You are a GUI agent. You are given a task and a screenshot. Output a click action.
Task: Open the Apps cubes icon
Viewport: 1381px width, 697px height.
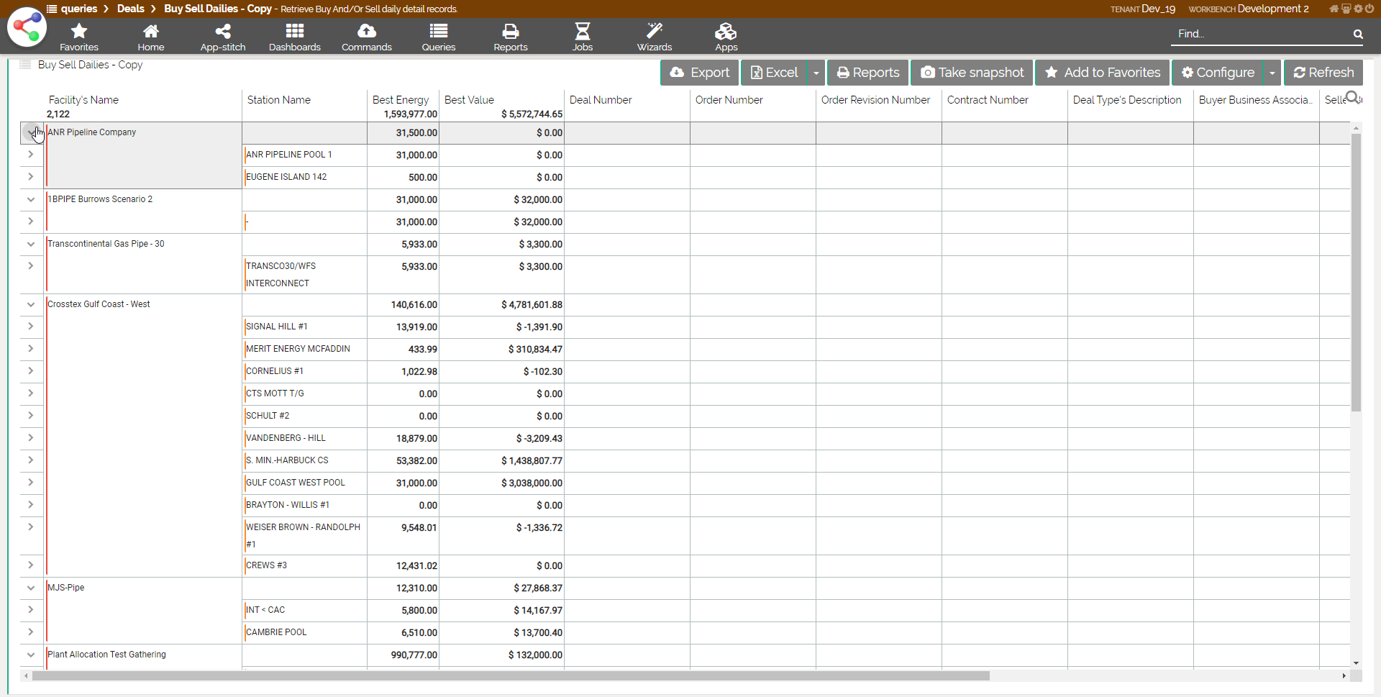[x=726, y=32]
